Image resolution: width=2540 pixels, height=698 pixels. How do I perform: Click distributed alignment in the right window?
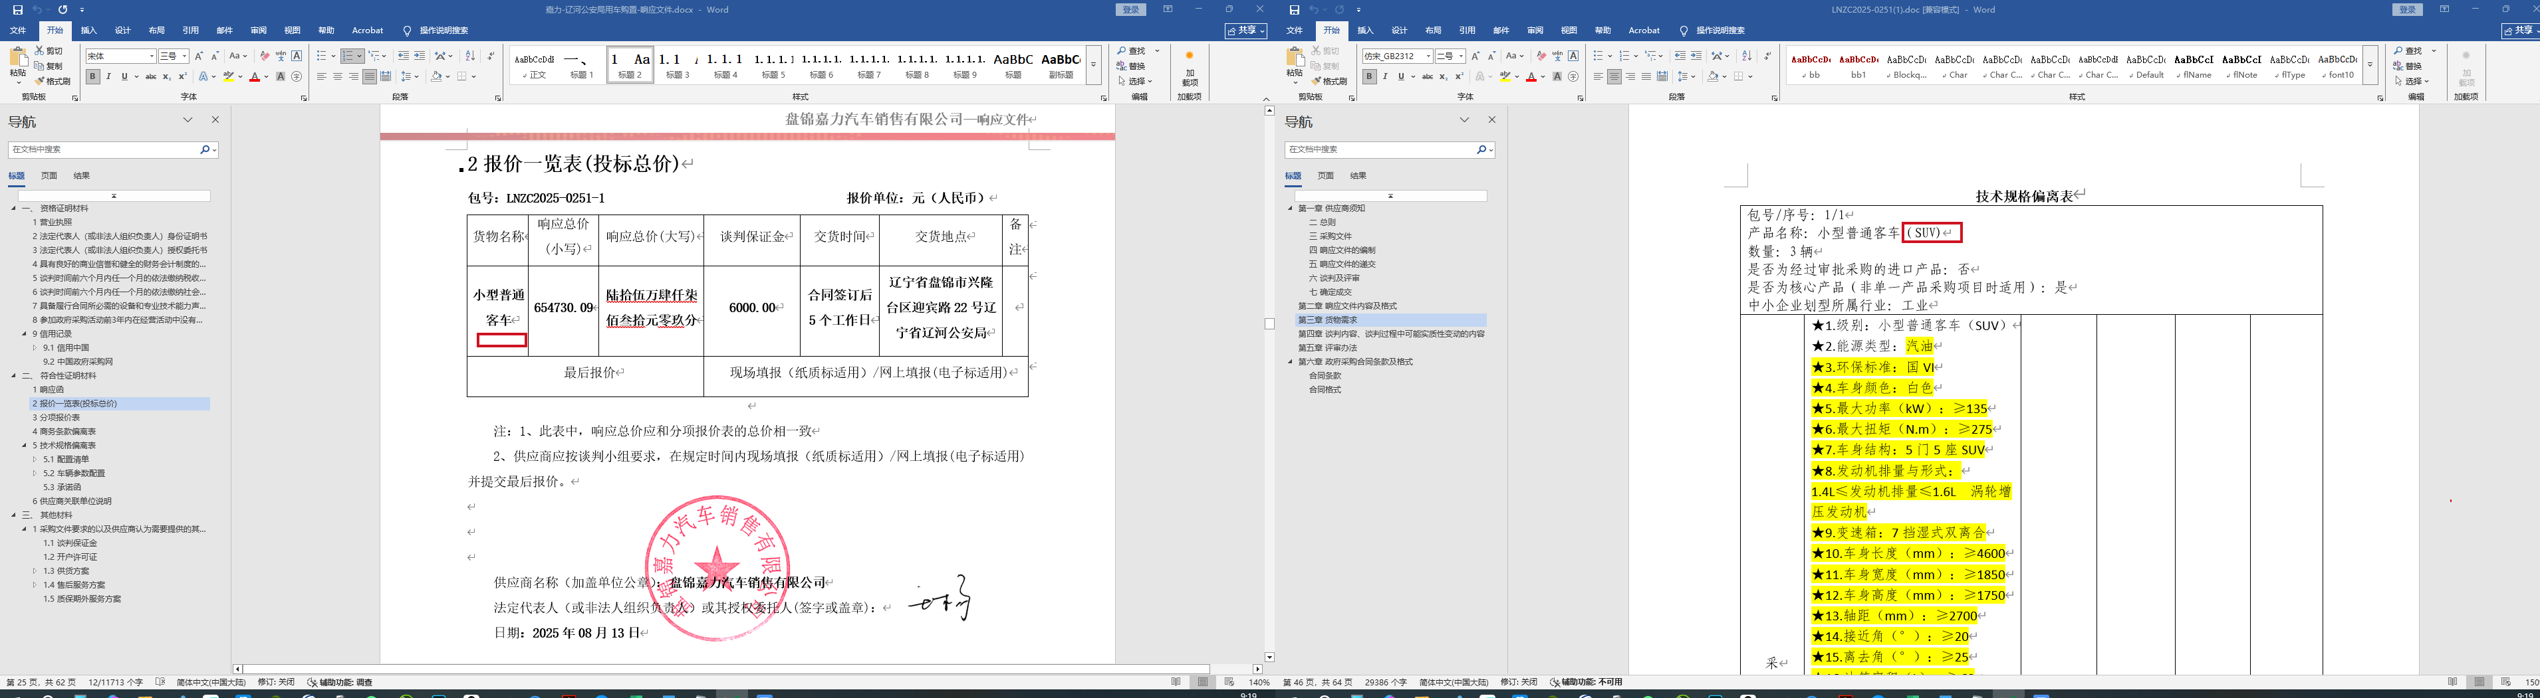[x=1662, y=77]
